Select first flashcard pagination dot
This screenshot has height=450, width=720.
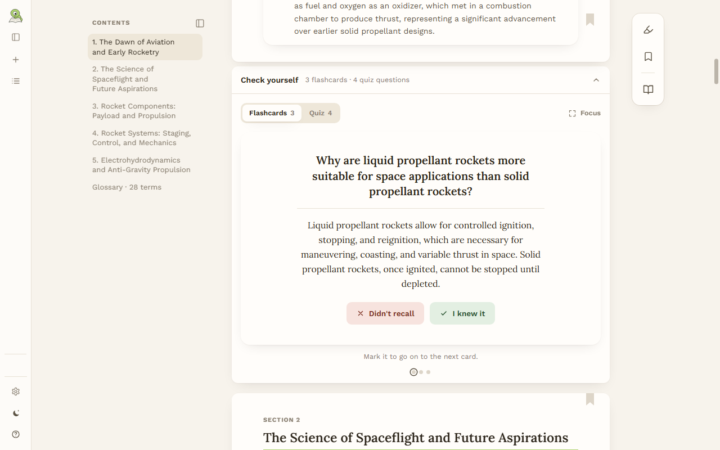(x=413, y=372)
